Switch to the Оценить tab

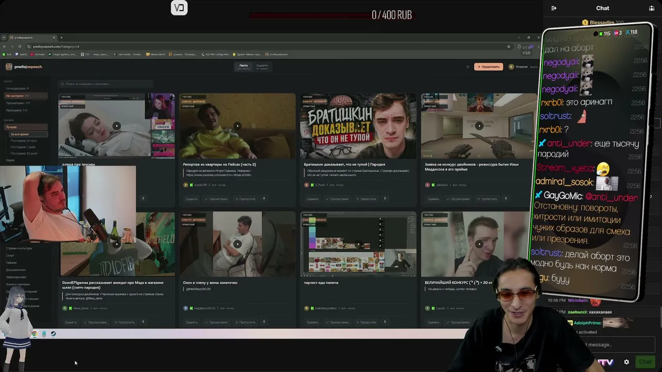click(x=262, y=66)
